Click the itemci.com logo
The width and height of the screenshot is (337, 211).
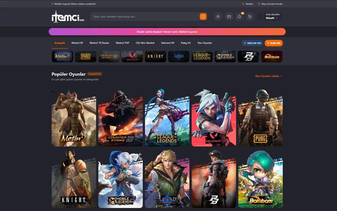coord(68,17)
